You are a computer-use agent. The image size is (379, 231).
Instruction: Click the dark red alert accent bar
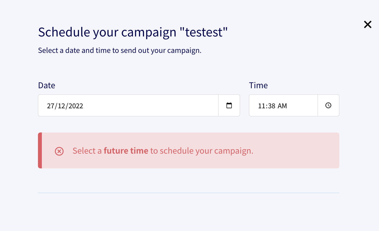pos(40,150)
